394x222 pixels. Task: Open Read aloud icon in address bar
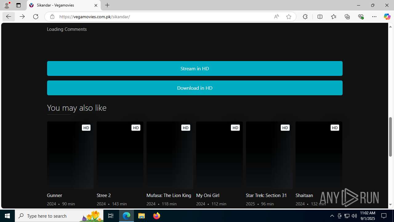[x=276, y=17]
